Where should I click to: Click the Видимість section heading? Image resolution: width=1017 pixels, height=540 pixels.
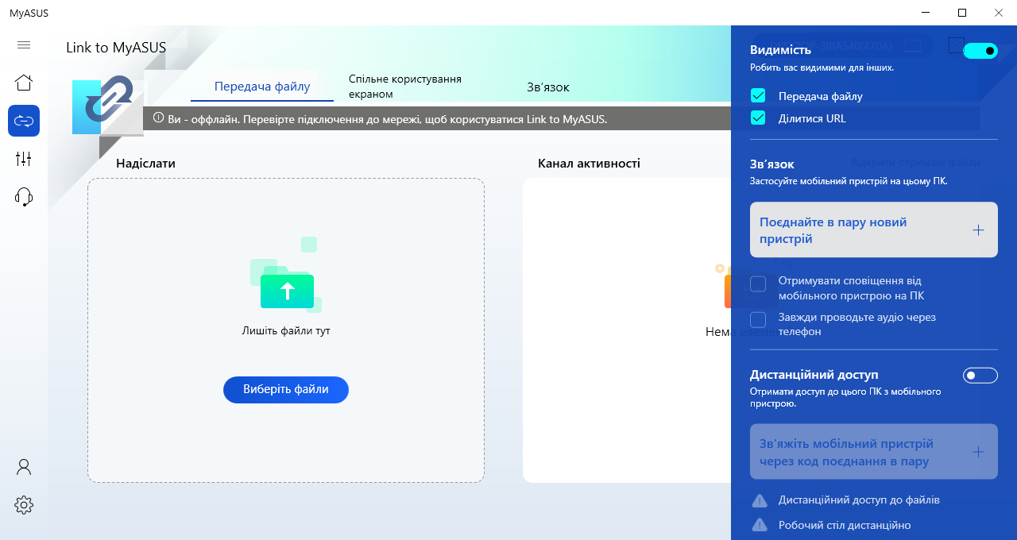[x=781, y=50]
